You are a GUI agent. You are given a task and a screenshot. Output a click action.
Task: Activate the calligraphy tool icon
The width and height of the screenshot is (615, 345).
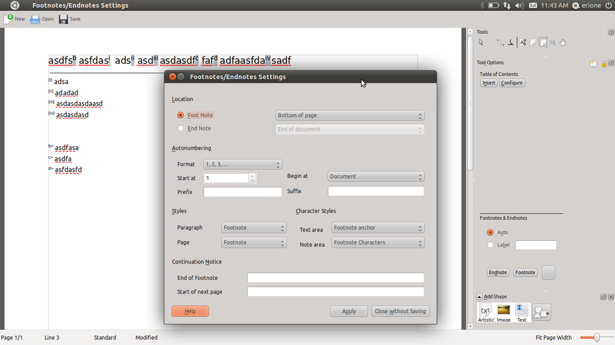click(x=510, y=42)
